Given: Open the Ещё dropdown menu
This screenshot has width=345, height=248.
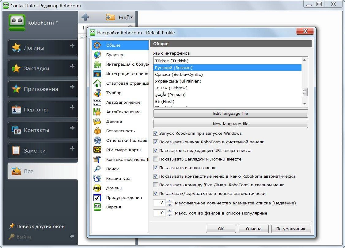Looking at the screenshot, I should (126, 17).
